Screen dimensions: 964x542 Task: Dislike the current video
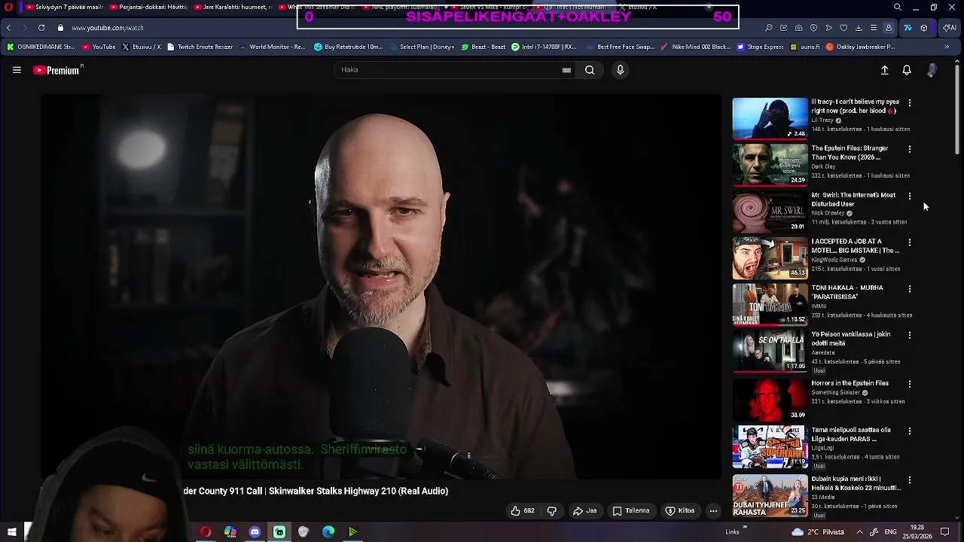[x=552, y=510]
